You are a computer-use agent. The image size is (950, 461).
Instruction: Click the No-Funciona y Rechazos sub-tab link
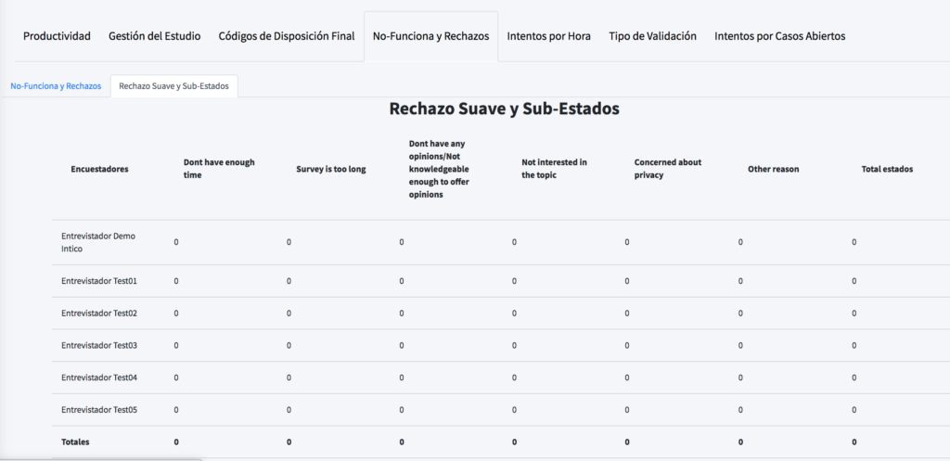pyautogui.click(x=56, y=86)
